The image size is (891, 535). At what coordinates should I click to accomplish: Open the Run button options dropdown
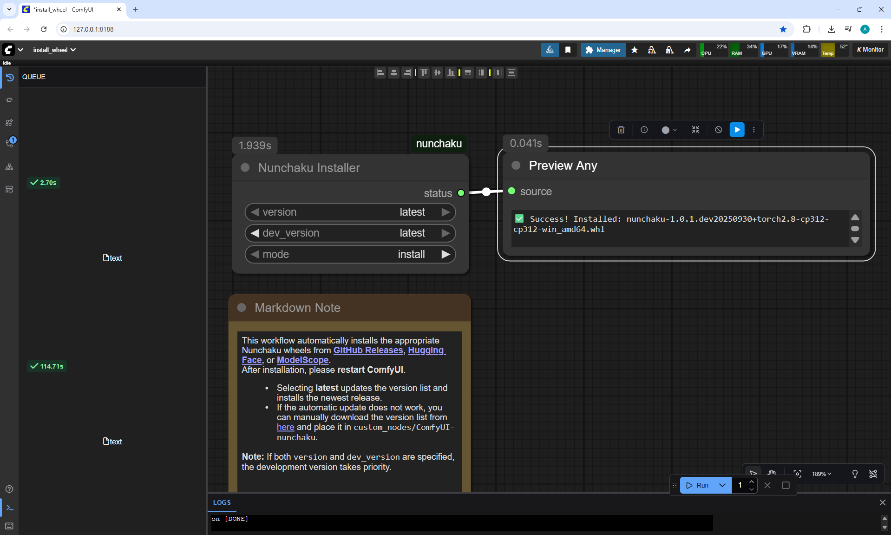pos(722,485)
